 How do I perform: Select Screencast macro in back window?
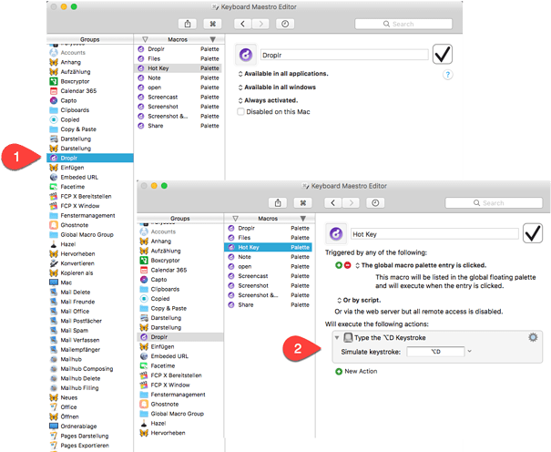pyautogui.click(x=179, y=97)
